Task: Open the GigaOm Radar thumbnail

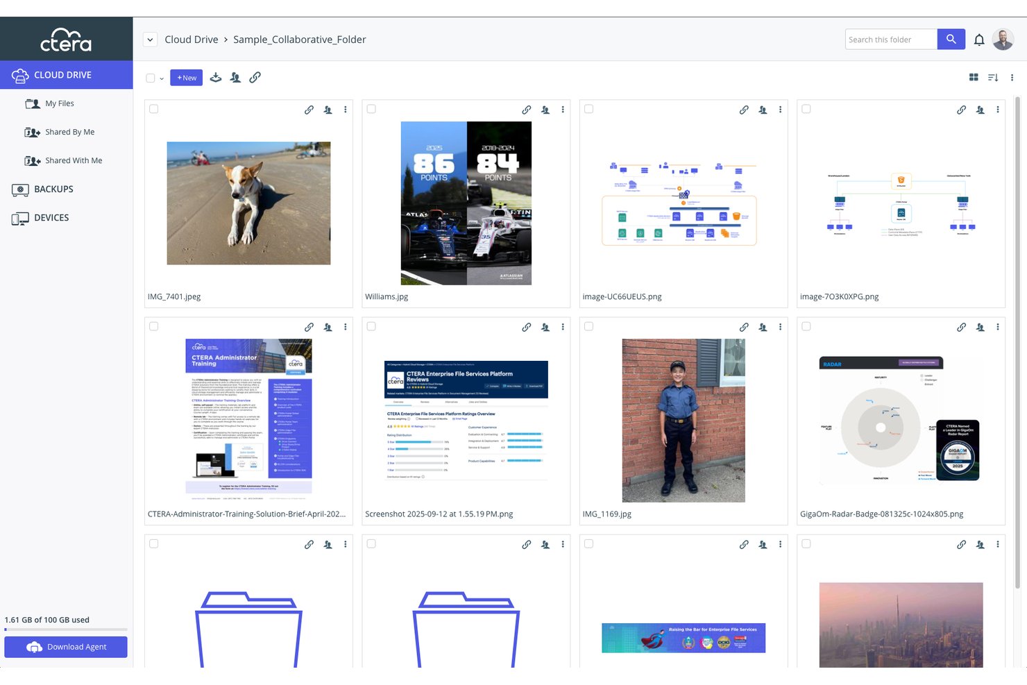Action: pos(901,421)
